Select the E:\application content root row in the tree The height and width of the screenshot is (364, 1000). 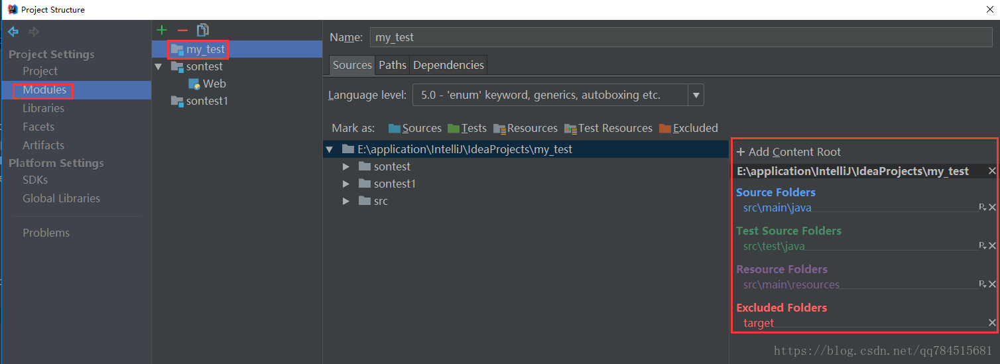point(526,149)
